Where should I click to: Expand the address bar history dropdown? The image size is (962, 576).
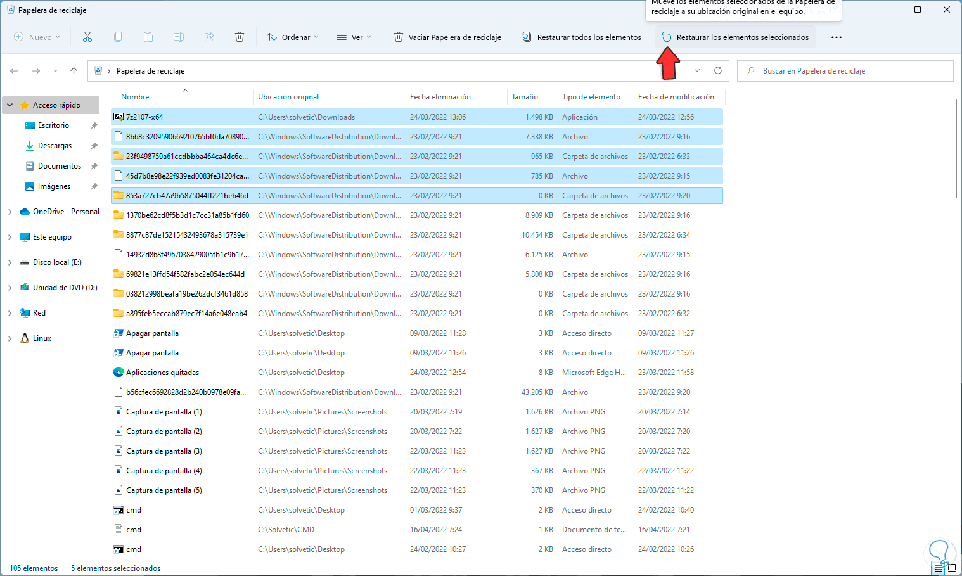click(x=697, y=70)
